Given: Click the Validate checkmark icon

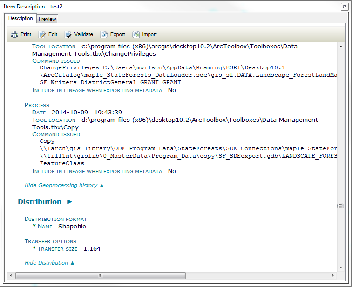Looking at the screenshot, I should point(68,34).
